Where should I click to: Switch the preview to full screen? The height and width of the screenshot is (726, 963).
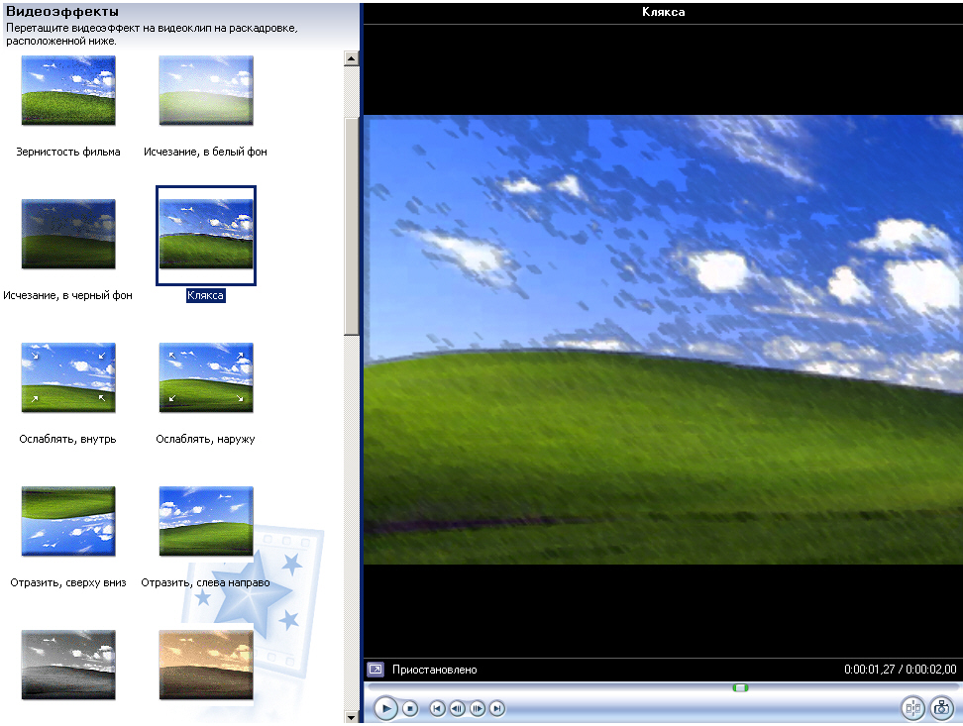click(375, 670)
